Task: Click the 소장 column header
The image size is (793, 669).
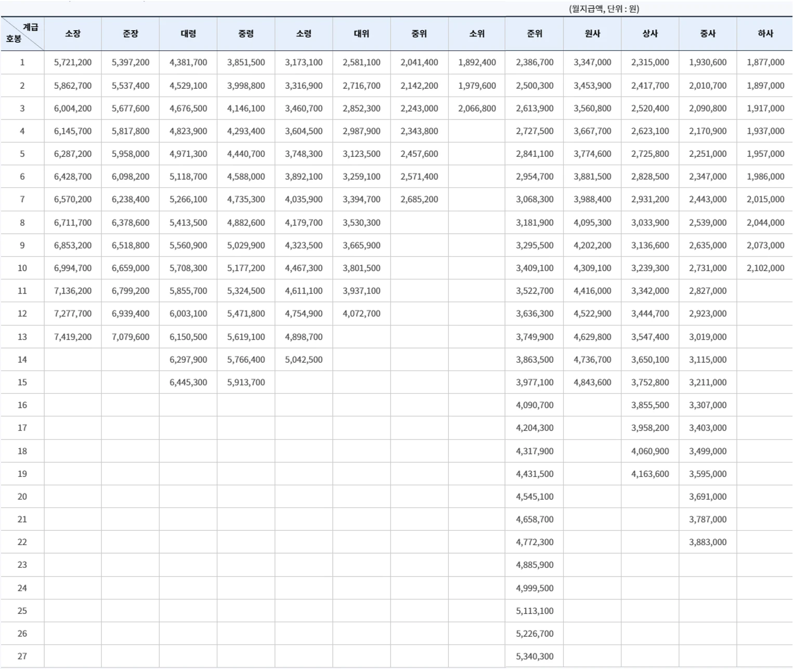Action: pos(73,33)
